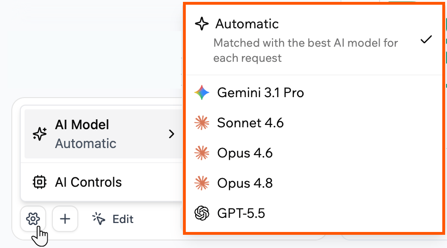The image size is (447, 248).
Task: Click the sparkle icon beside AI Model
Action: pyautogui.click(x=40, y=134)
